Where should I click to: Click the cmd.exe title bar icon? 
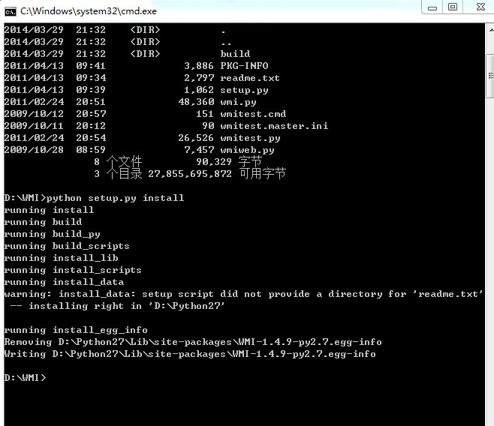(x=11, y=12)
